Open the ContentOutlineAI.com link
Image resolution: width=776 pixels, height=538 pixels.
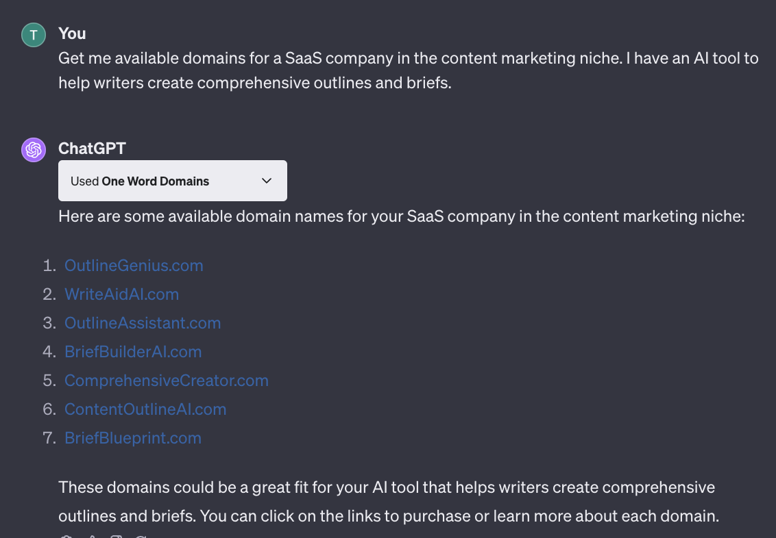(145, 409)
